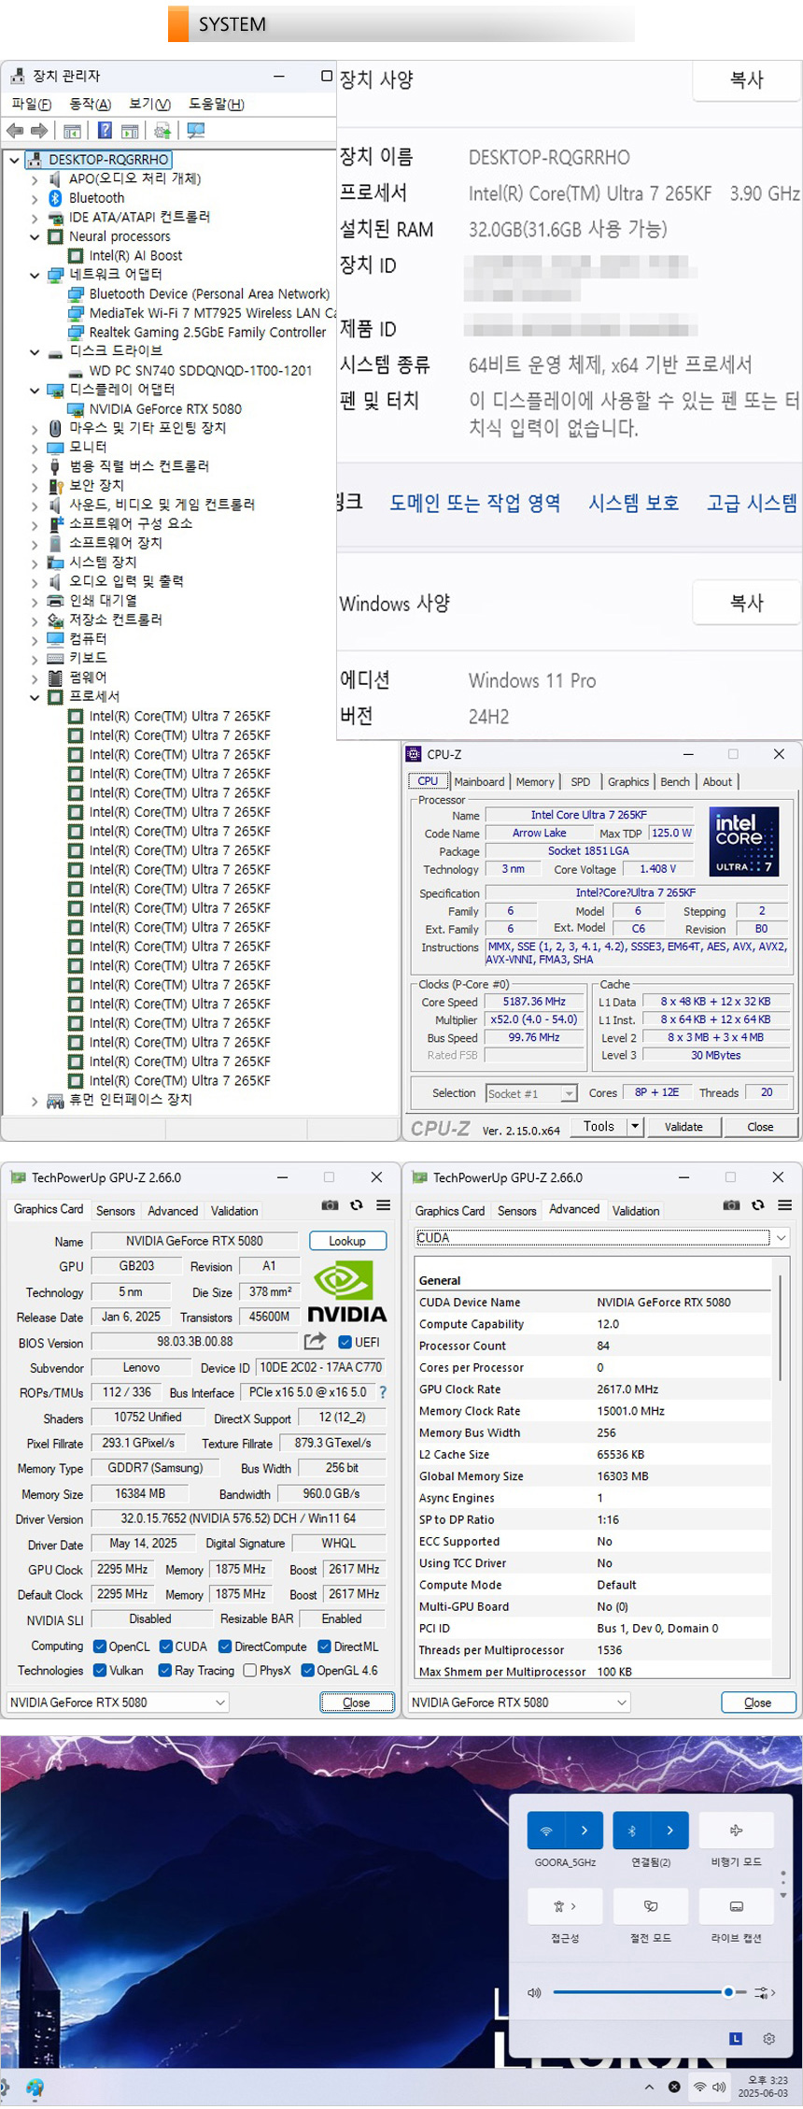
Task: Click the live captions (라이브 캡션) tile
Action: (736, 1905)
